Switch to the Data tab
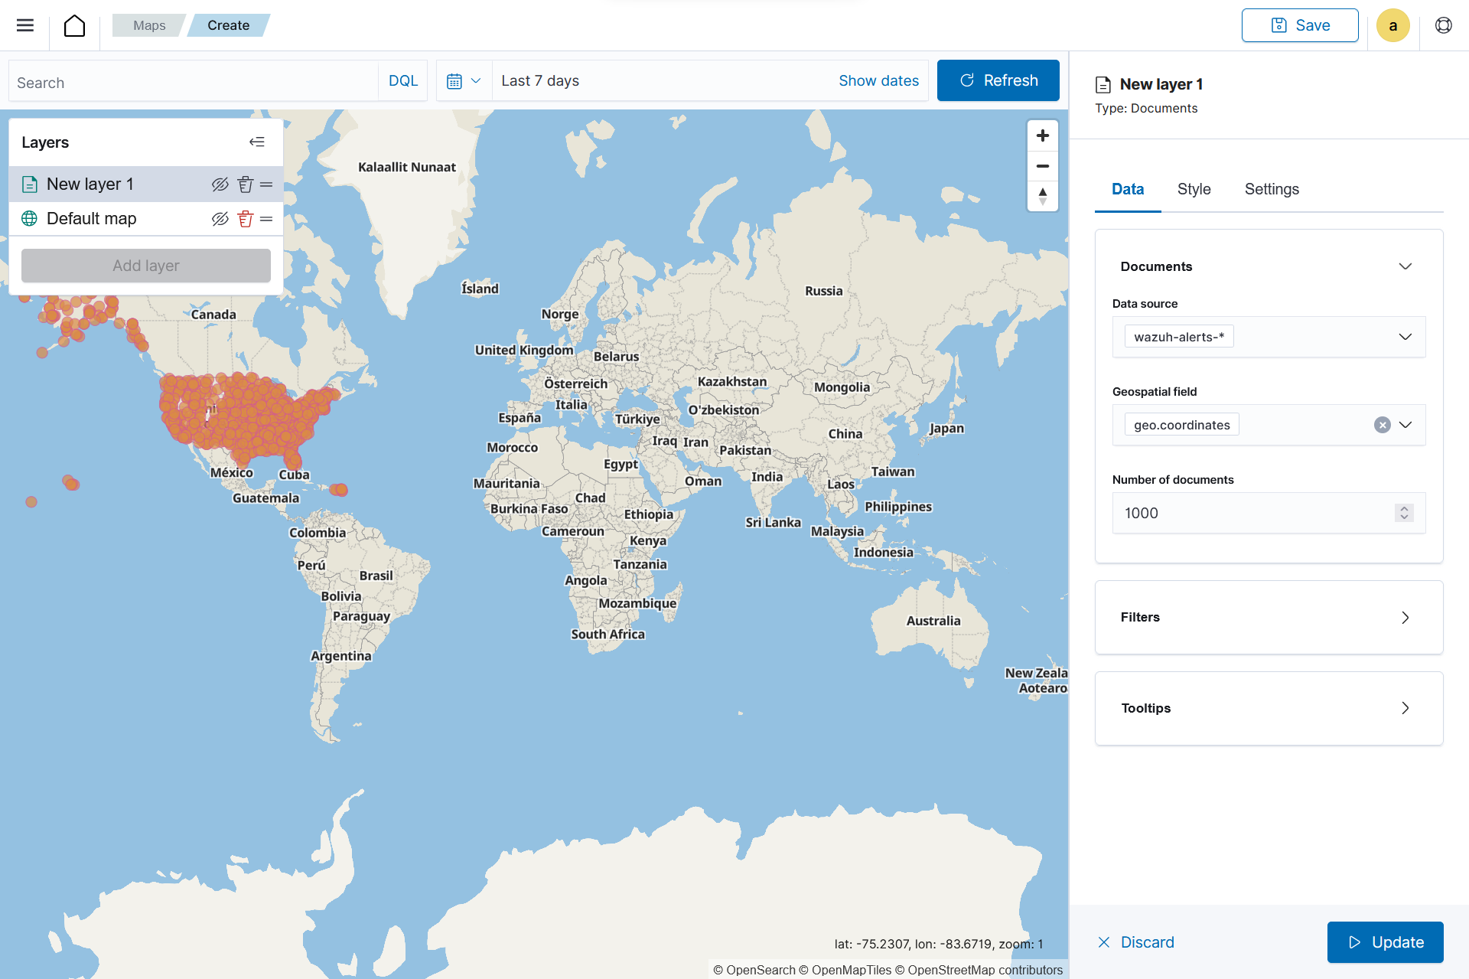 pos(1128,189)
